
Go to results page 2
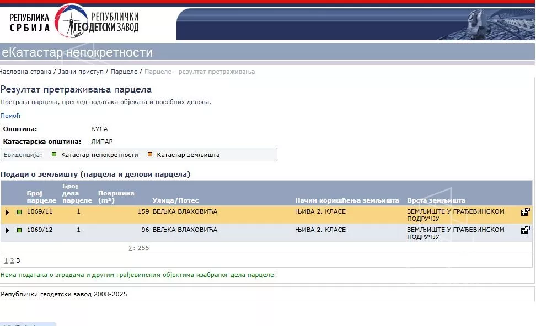pyautogui.click(x=12, y=260)
